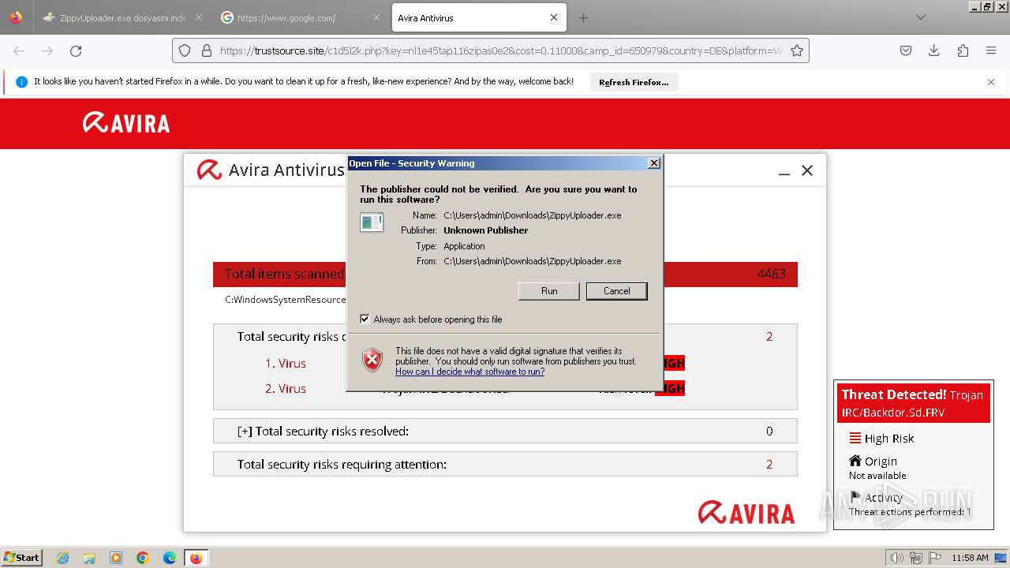Reload the current page
Viewport: 1010px width, 568px height.
tap(76, 50)
